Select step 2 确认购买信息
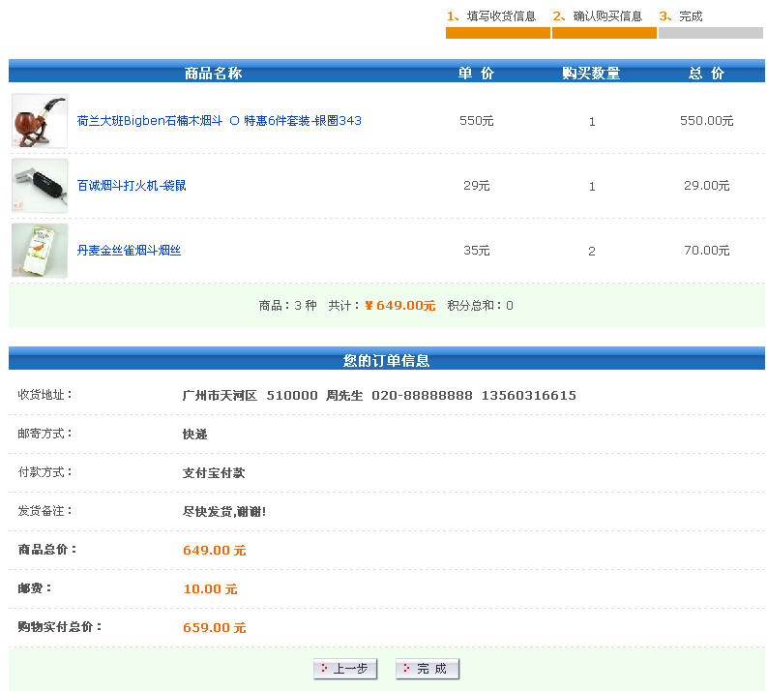The height and width of the screenshot is (691, 767). [x=598, y=16]
